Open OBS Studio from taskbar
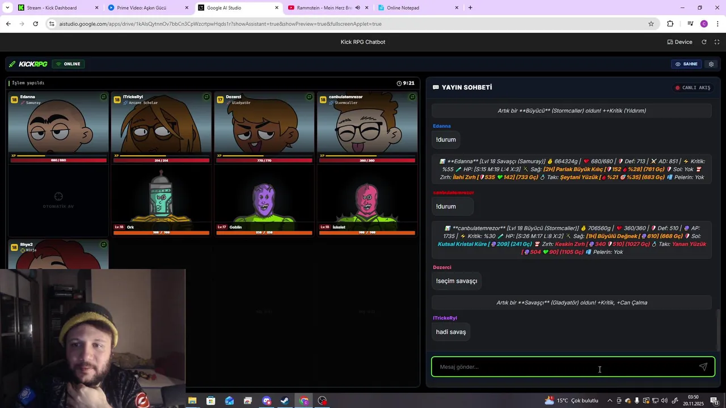The height and width of the screenshot is (408, 726). 322,401
